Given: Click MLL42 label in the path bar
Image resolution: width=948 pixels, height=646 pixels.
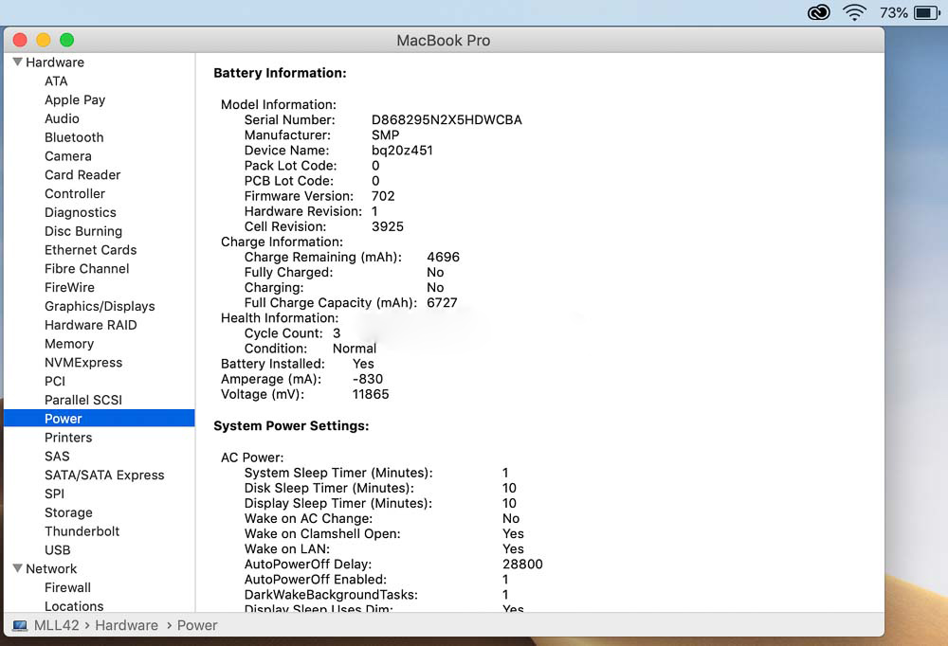Looking at the screenshot, I should coord(56,625).
